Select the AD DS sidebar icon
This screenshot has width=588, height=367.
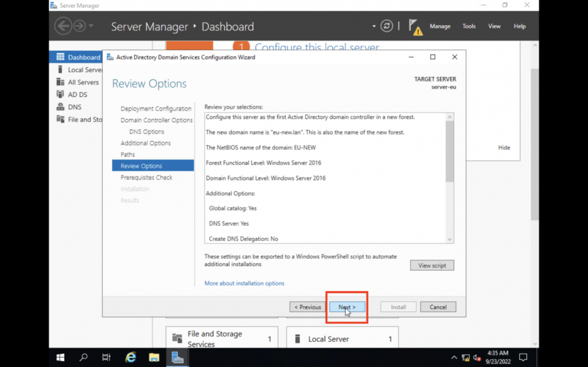tap(60, 95)
